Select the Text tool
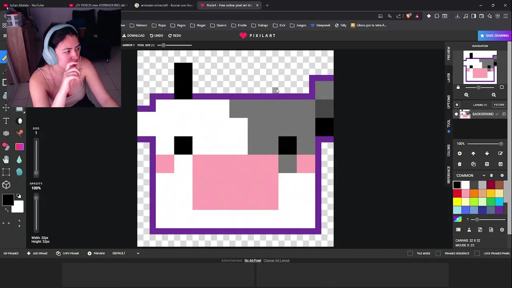The width and height of the screenshot is (512, 288). [6, 121]
